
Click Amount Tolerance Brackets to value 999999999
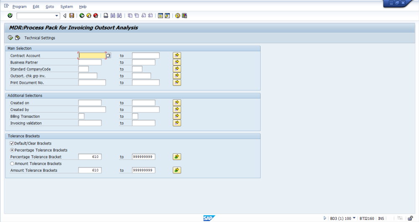(x=143, y=170)
